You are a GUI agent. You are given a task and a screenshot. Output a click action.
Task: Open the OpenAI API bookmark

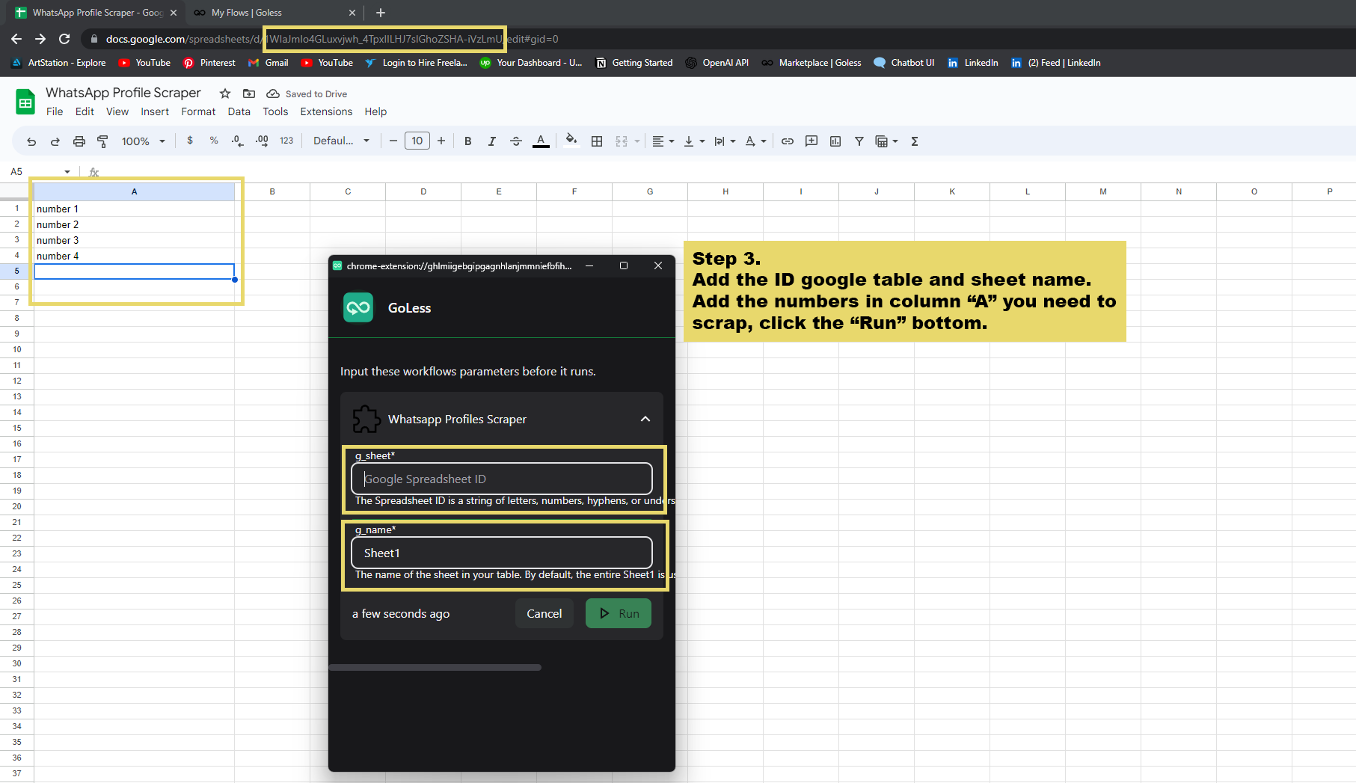[x=717, y=63]
